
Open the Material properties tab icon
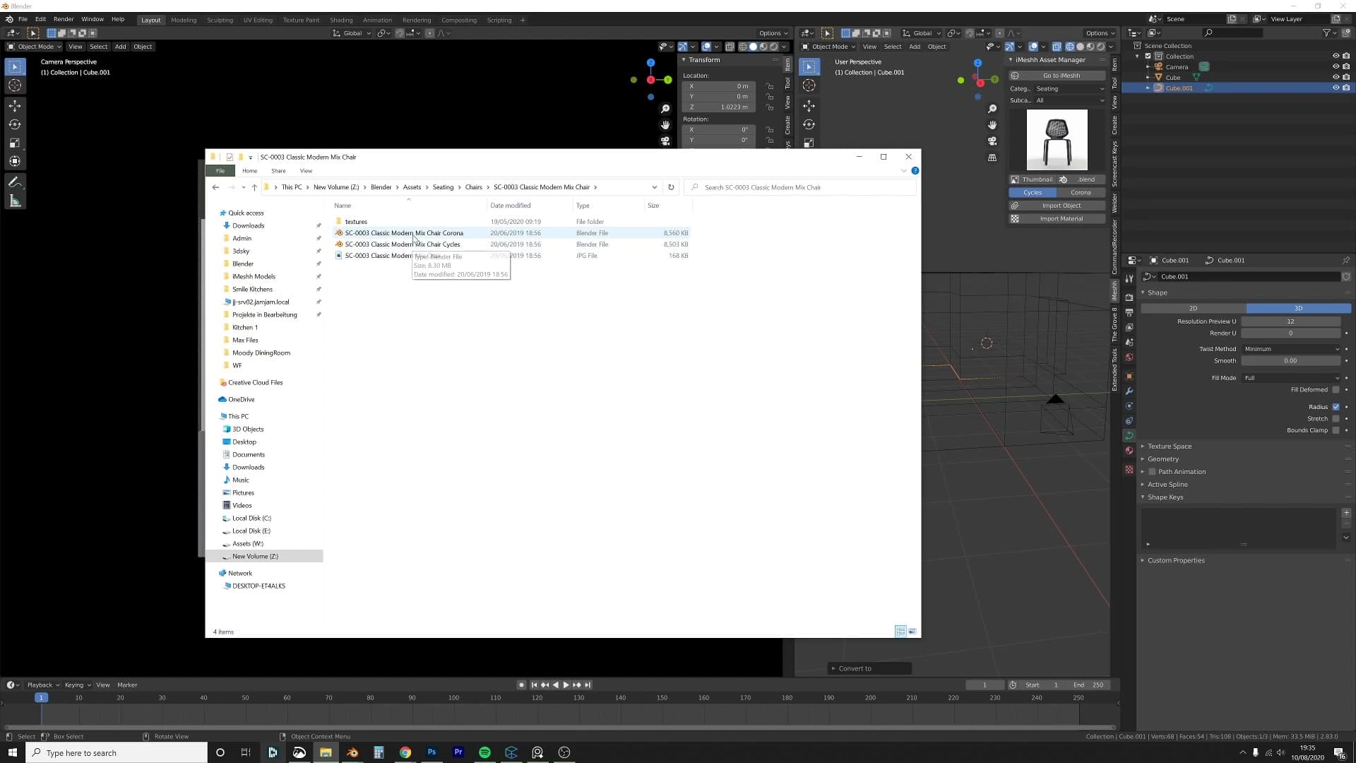tap(1129, 450)
